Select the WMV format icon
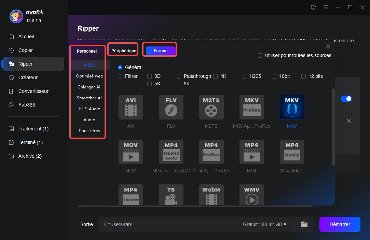 (251, 195)
